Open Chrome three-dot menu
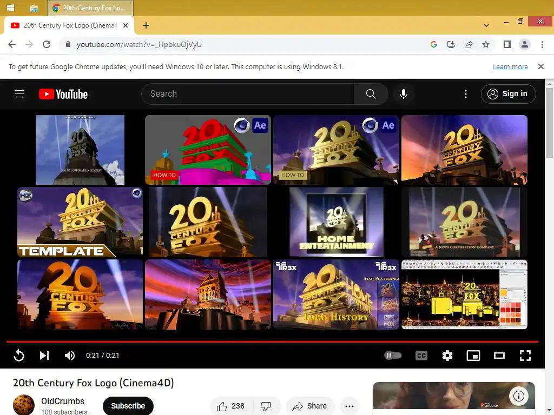The width and height of the screenshot is (554, 415). tap(542, 44)
